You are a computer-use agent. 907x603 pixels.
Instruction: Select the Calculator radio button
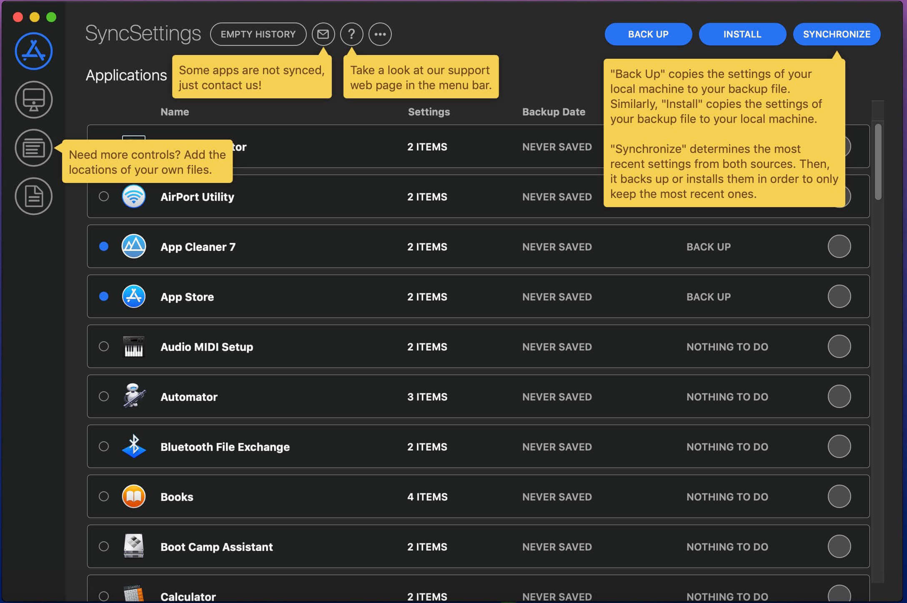tap(104, 596)
